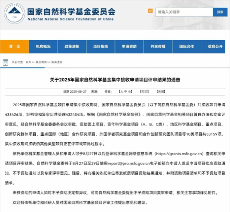
Task: Open the 机构概况 menu item
Action: tap(43, 46)
